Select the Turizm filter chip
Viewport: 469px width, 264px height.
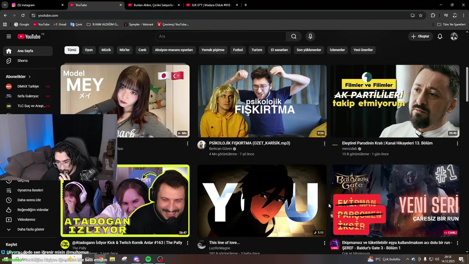(257, 50)
